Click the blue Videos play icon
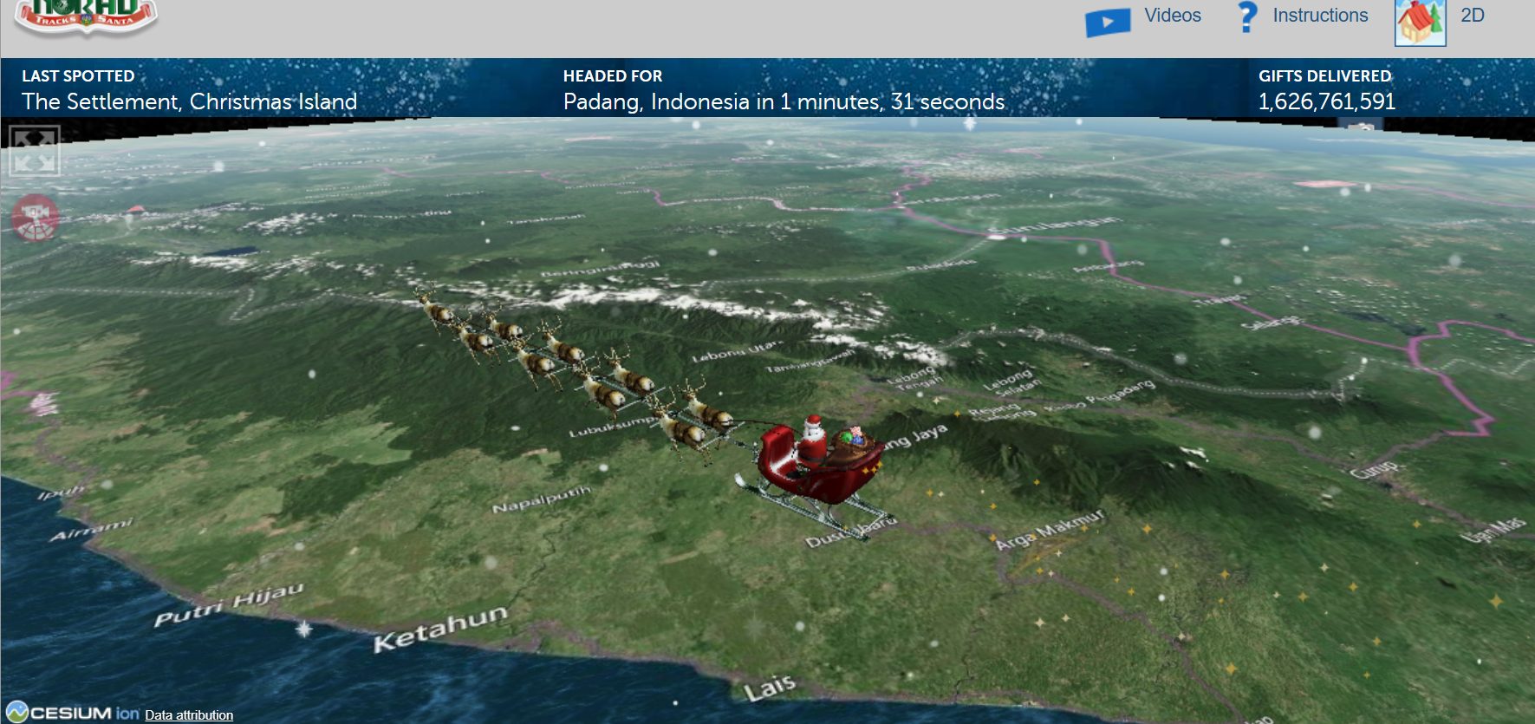This screenshot has height=724, width=1535. [1107, 22]
